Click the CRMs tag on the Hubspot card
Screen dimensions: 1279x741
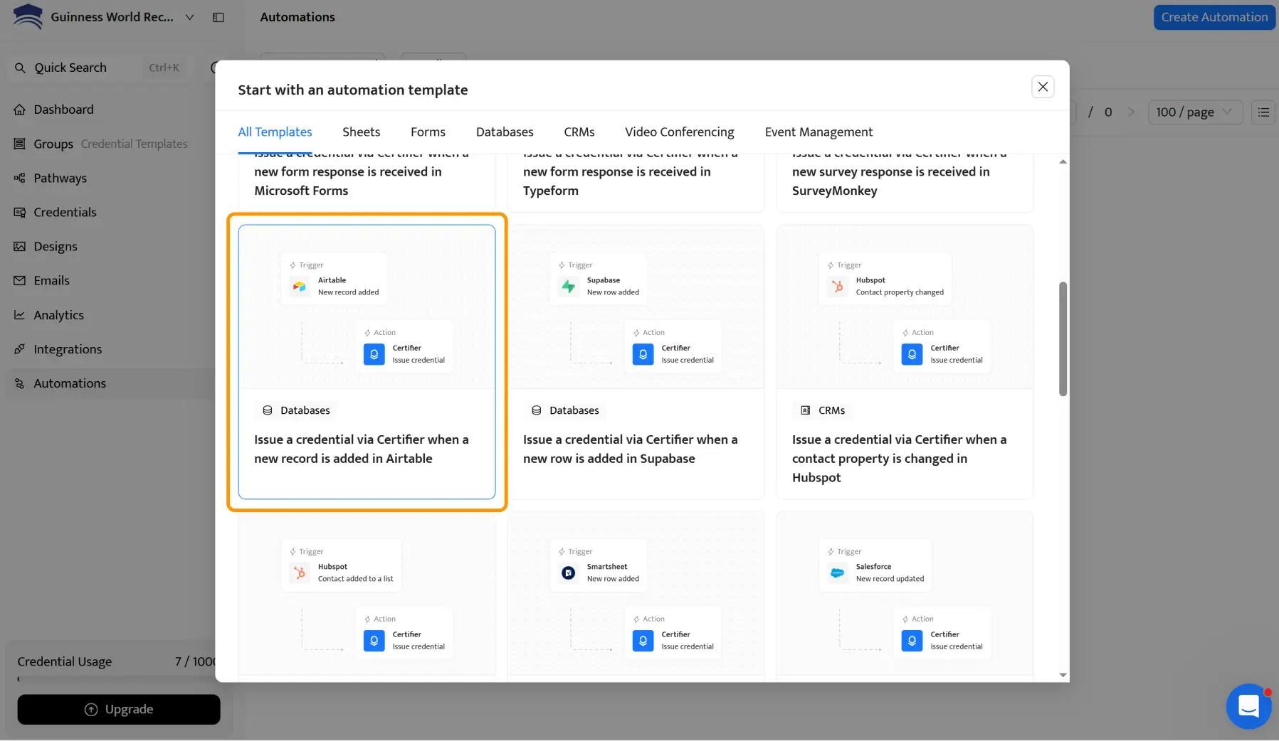coord(823,410)
